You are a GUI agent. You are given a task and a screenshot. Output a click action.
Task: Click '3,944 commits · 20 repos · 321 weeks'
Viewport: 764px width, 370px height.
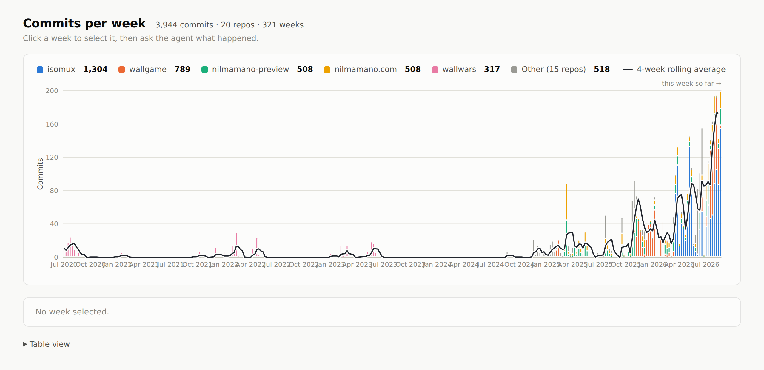[x=229, y=25]
